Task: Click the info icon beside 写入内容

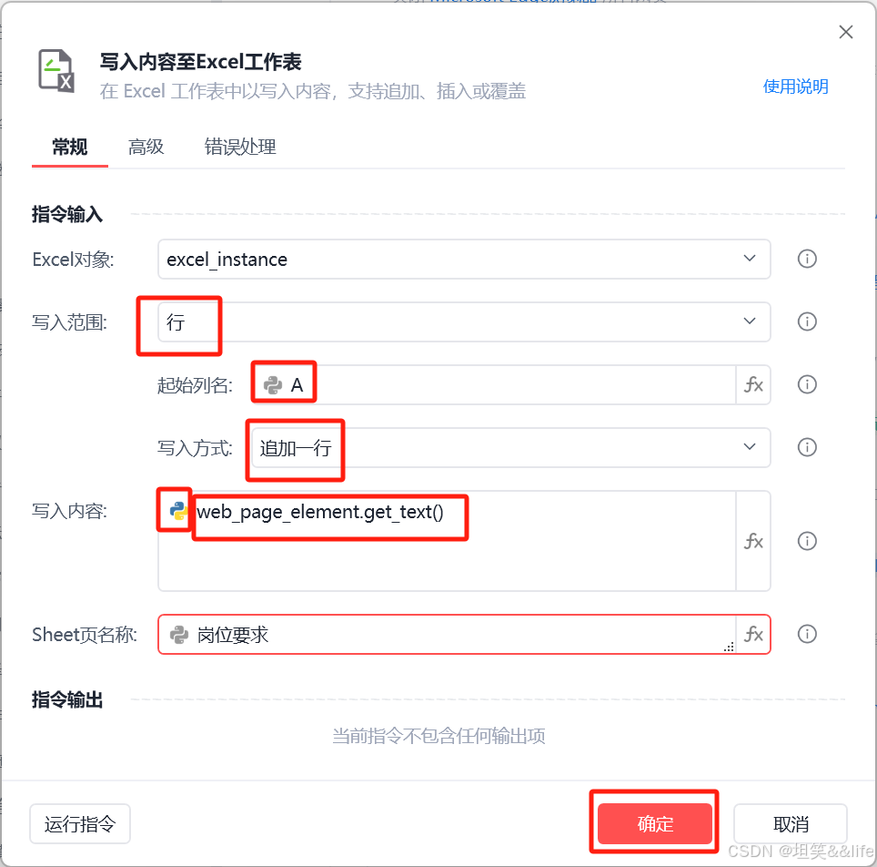Action: pyautogui.click(x=807, y=541)
